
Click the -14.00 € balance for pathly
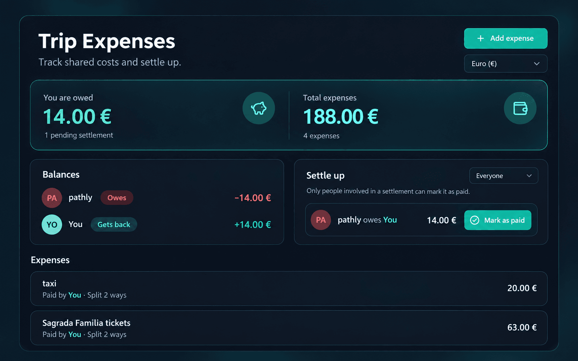(253, 198)
